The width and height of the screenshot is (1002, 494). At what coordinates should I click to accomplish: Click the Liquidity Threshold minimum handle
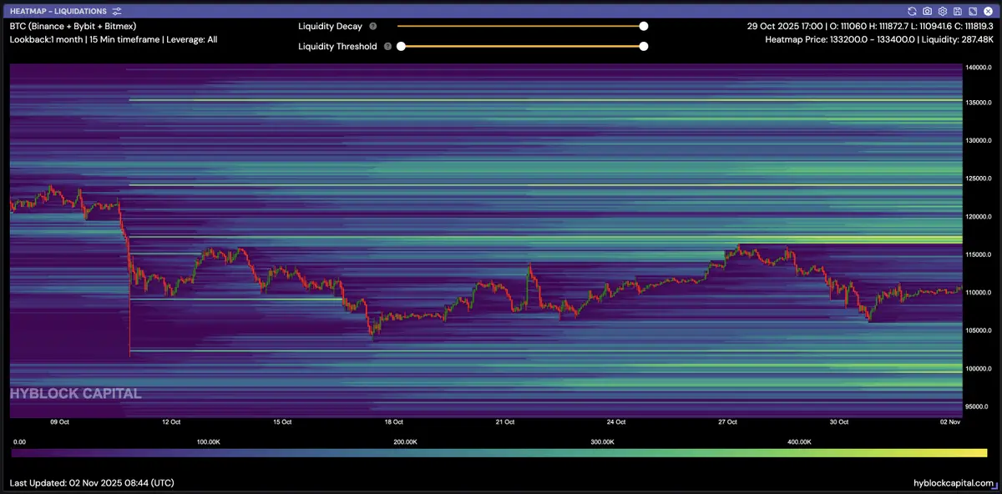coord(401,46)
